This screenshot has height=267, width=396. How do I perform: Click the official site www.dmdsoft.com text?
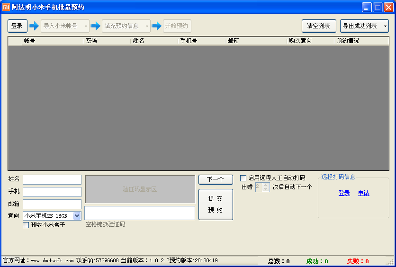point(52,261)
